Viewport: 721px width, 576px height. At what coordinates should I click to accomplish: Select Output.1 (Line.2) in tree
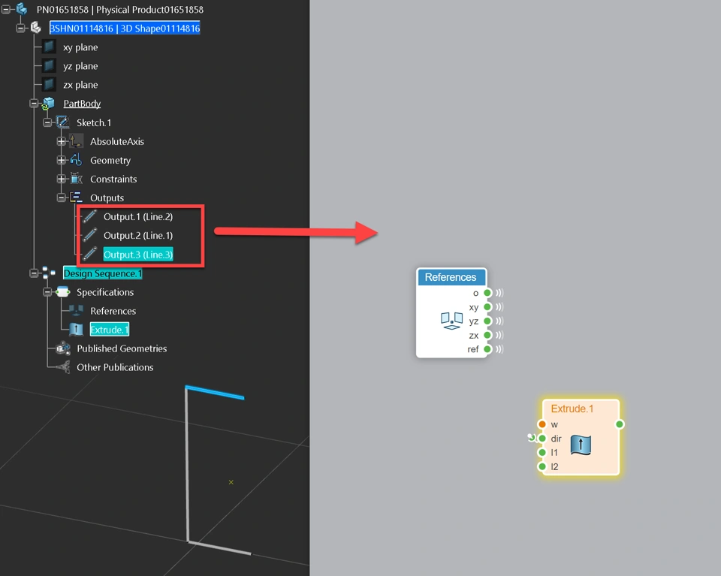coord(138,216)
